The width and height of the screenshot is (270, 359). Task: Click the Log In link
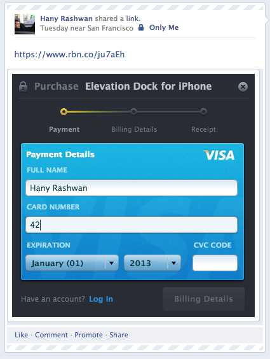pos(101,299)
